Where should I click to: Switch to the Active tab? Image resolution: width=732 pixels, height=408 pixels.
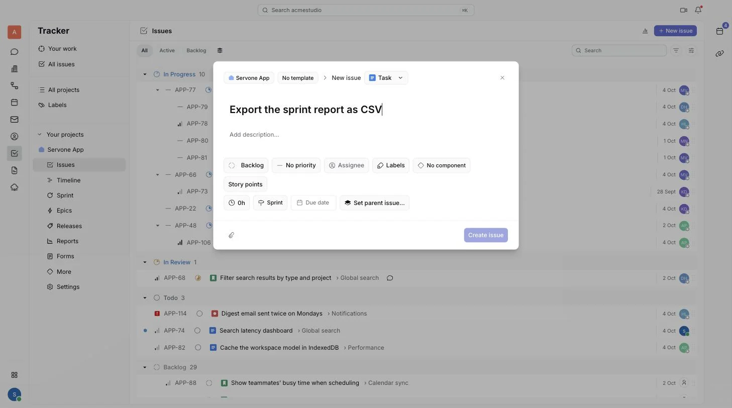tap(167, 50)
